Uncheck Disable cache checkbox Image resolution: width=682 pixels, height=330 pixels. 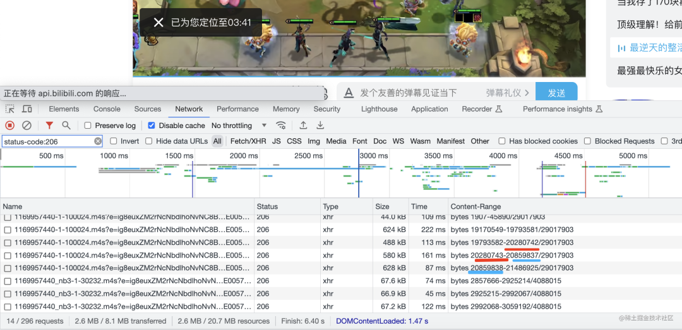[x=152, y=126]
